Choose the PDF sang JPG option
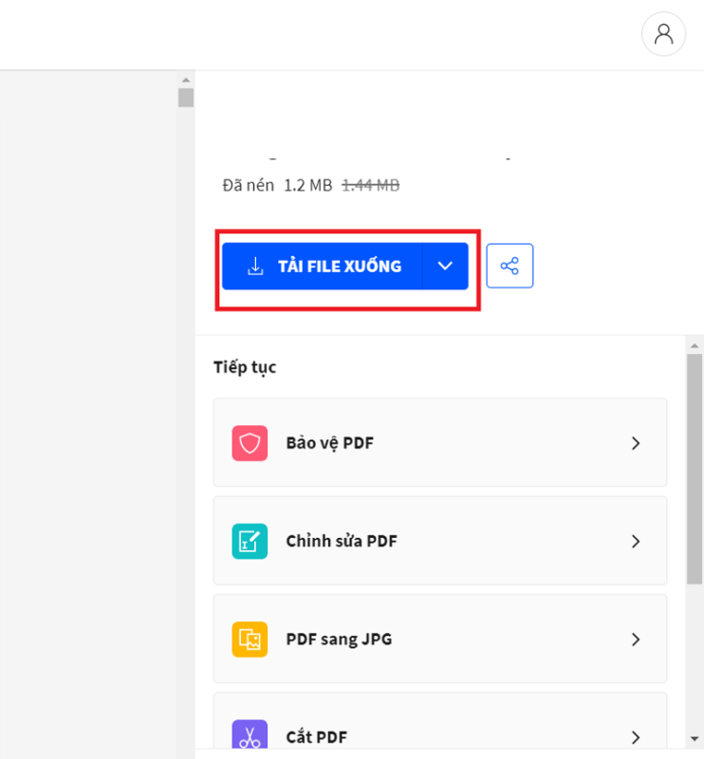 coord(339,639)
